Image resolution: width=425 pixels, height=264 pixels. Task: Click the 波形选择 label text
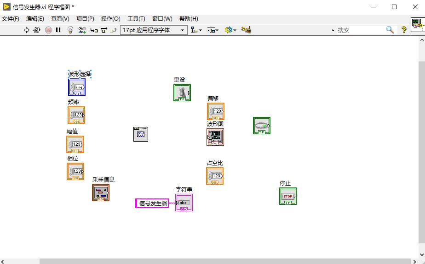click(80, 74)
